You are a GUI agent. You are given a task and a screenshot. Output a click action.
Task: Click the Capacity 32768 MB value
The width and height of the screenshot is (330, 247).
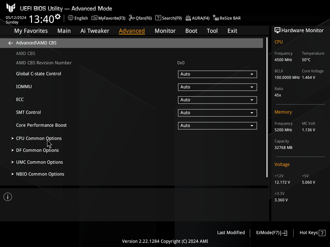[x=283, y=148]
